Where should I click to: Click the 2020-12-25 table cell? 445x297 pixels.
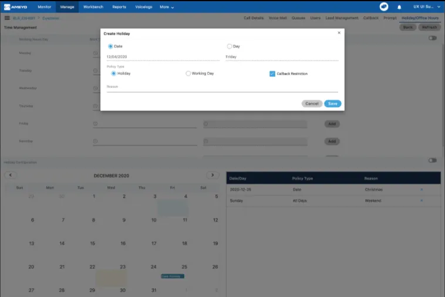pos(241,189)
